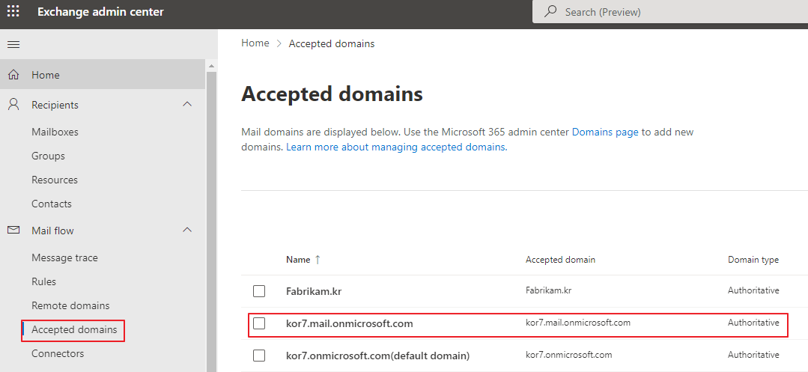This screenshot has width=808, height=372.
Task: Tick the kor7.onmicrosoft.com default domain checkbox
Action: point(259,356)
